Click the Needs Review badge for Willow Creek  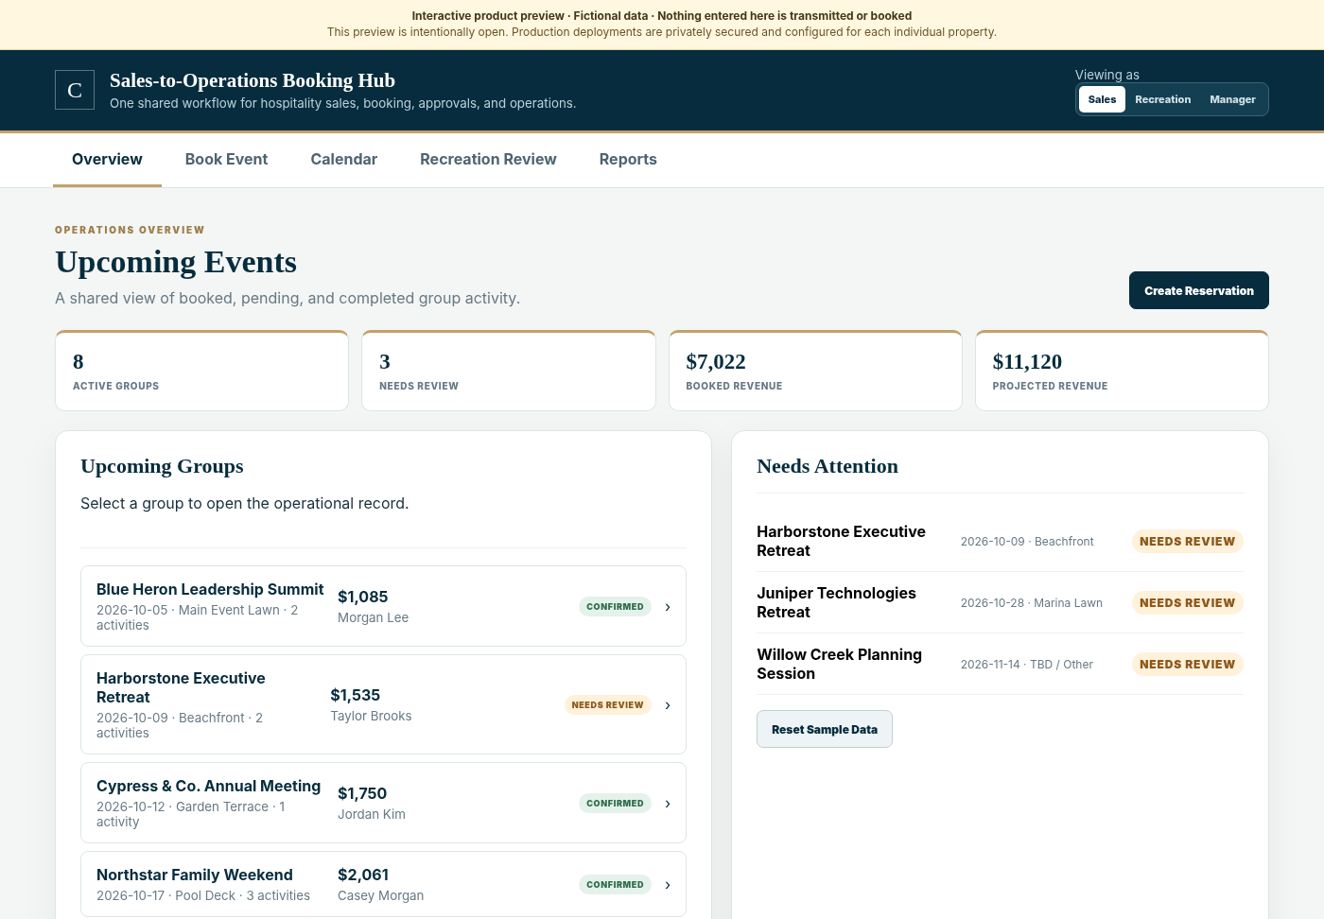pyautogui.click(x=1187, y=664)
